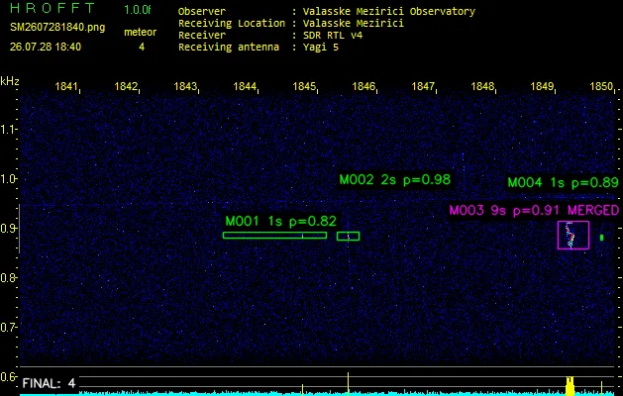Click the M002 green detection box

(x=348, y=237)
